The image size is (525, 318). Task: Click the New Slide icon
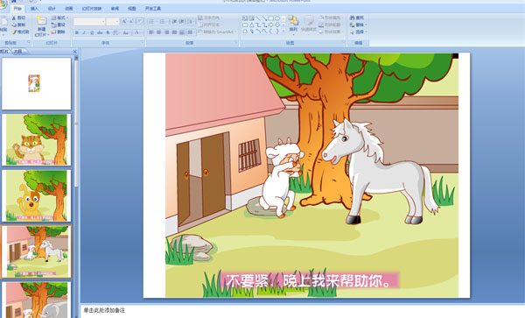41,21
